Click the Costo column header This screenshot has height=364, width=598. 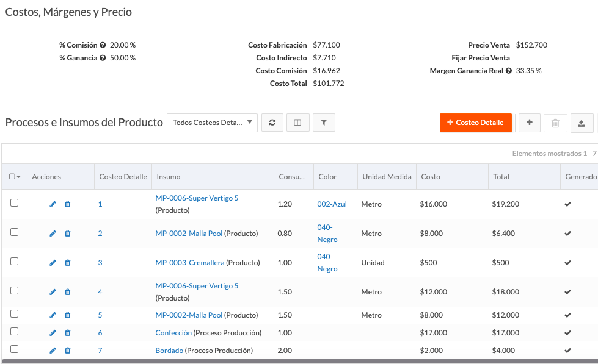click(431, 177)
